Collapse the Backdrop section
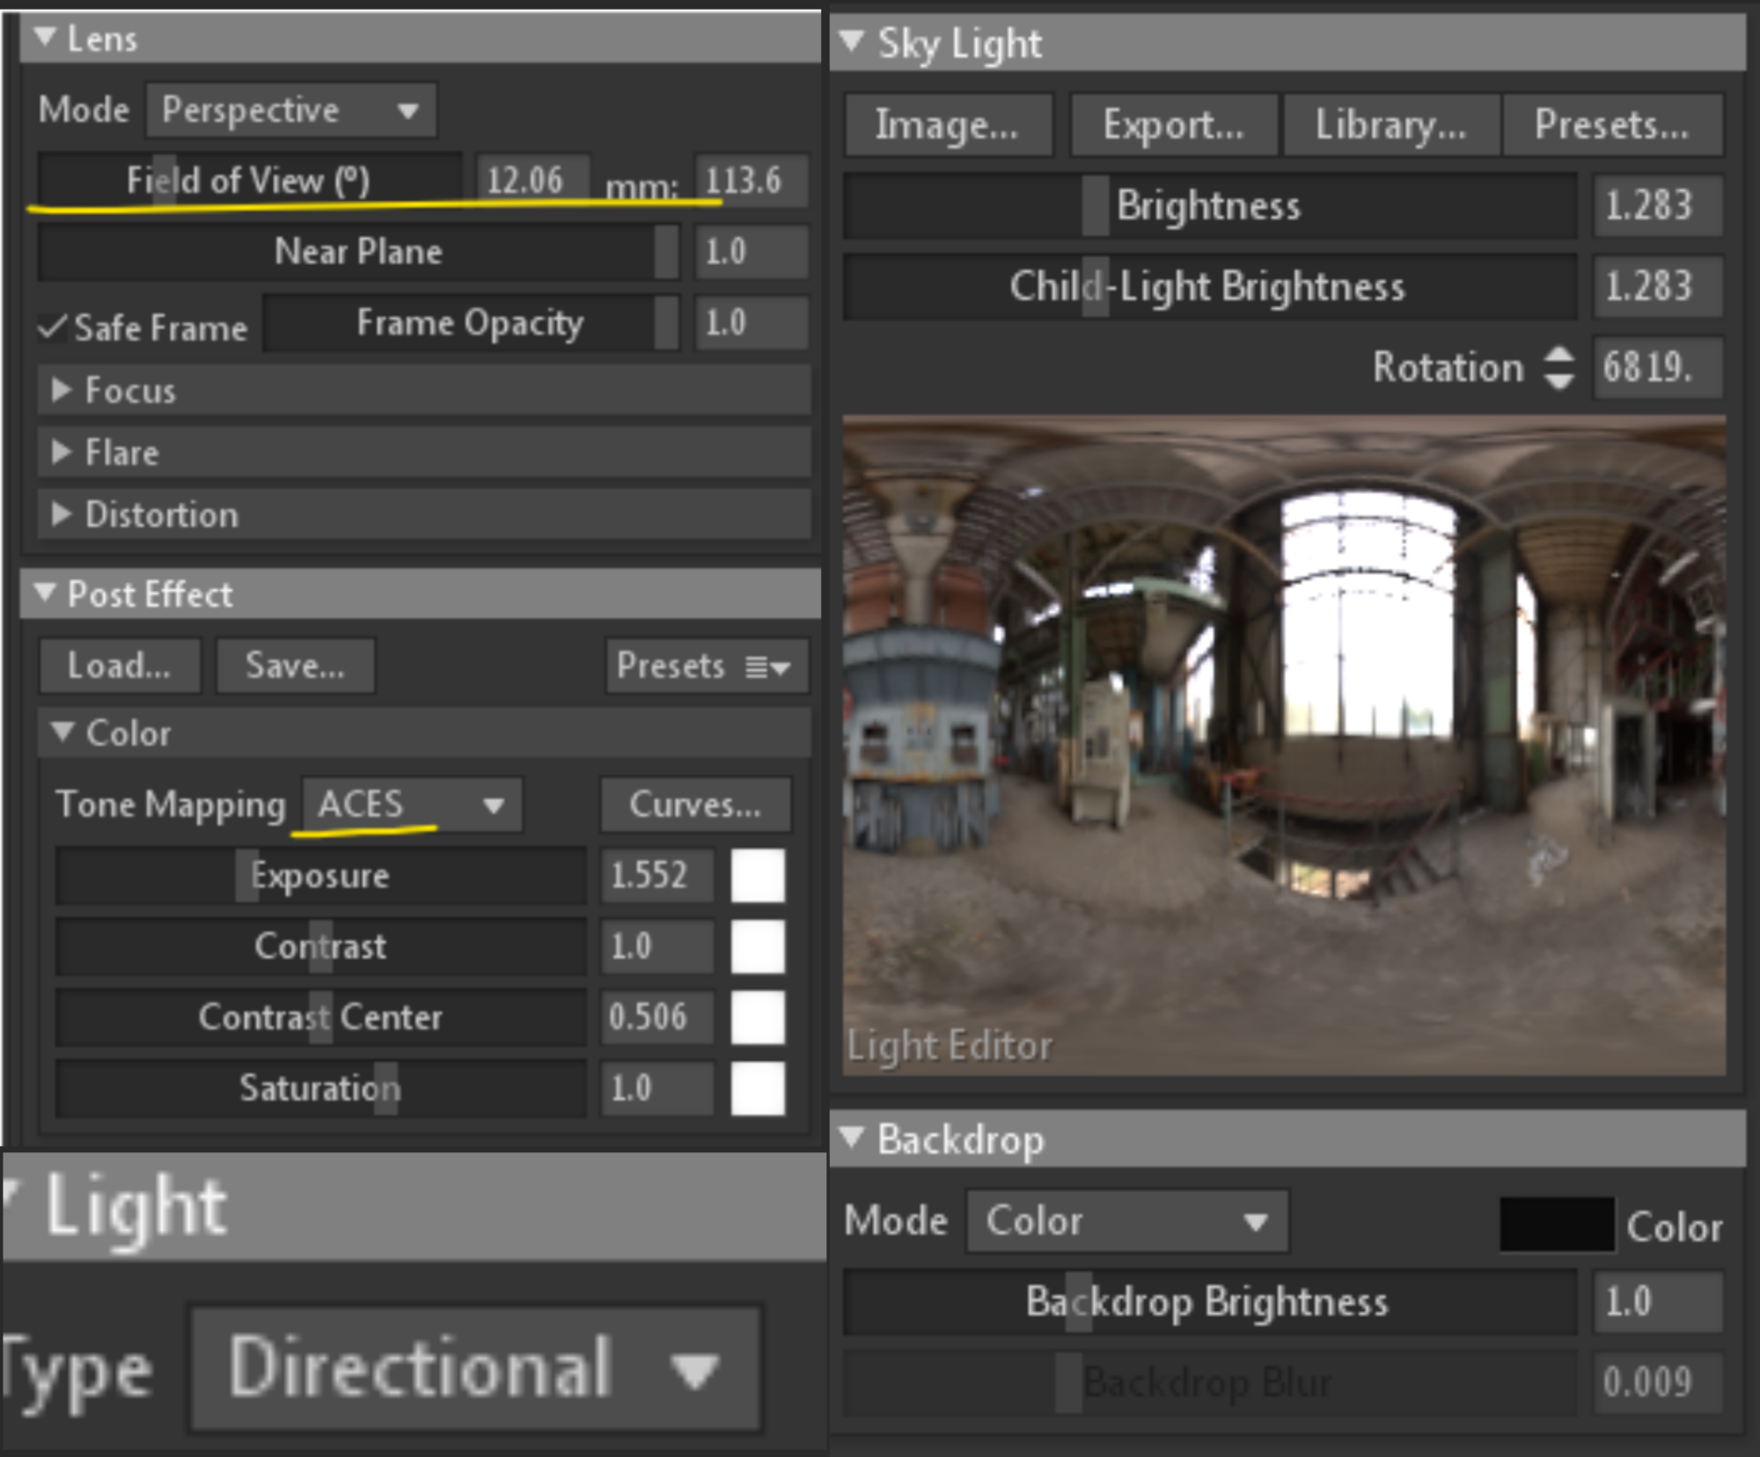The width and height of the screenshot is (1760, 1457). [852, 1138]
